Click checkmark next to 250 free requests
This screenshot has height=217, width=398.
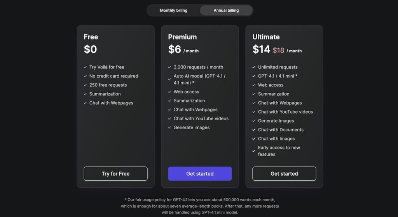(85, 85)
